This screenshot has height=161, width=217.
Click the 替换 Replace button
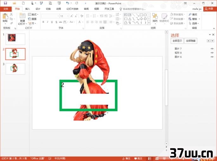[193, 19]
